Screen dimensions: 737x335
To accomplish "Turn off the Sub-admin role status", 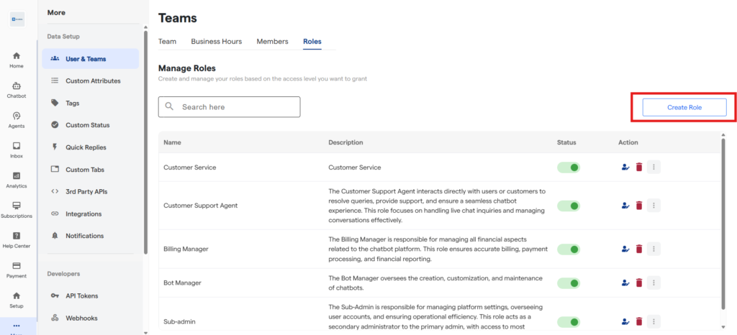I will [x=569, y=322].
